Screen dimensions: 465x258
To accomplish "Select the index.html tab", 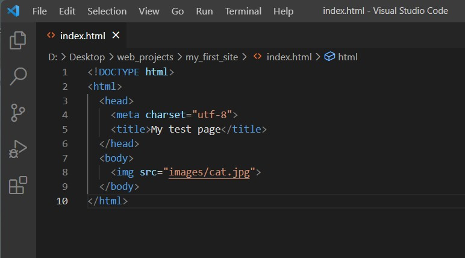I will [x=83, y=36].
